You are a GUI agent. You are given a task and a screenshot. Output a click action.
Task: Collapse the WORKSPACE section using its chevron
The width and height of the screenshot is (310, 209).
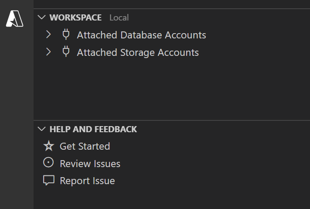42,17
